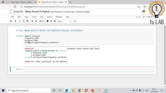Click the duration=1000 code line
The image size is (166, 93).
point(31,40)
